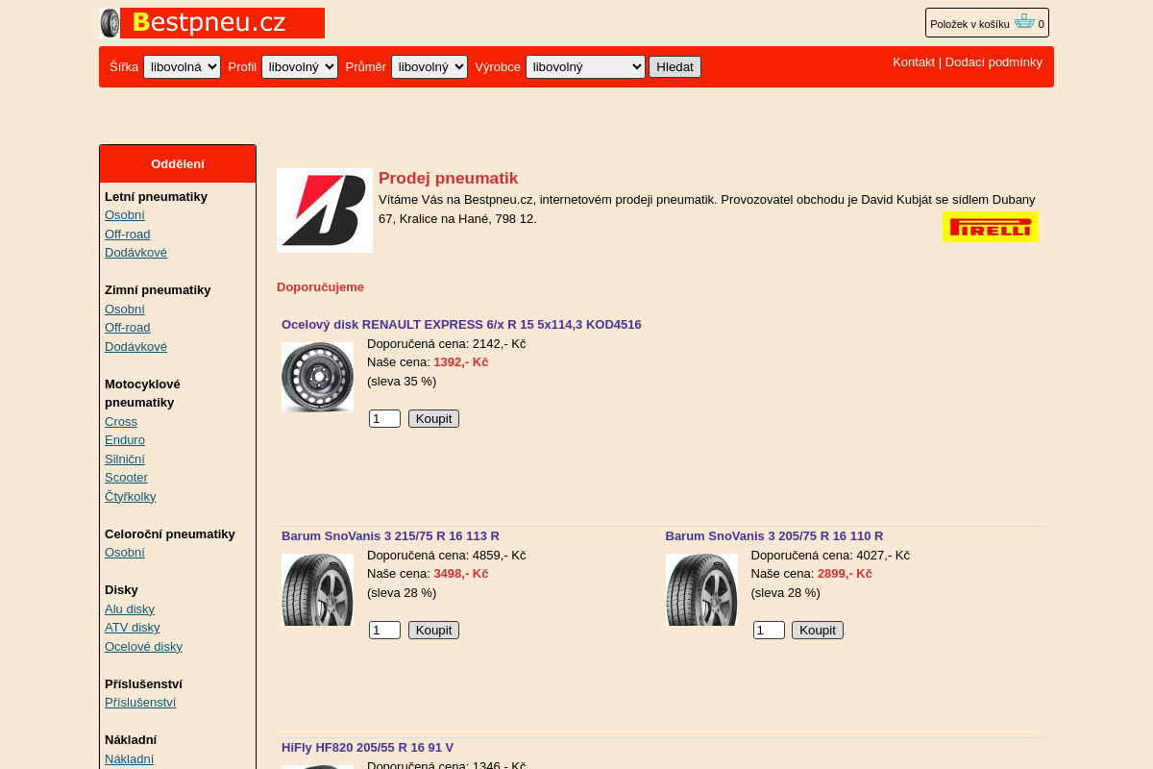The width and height of the screenshot is (1153, 769).
Task: Click the 1392,- Kč price
Action: click(461, 362)
